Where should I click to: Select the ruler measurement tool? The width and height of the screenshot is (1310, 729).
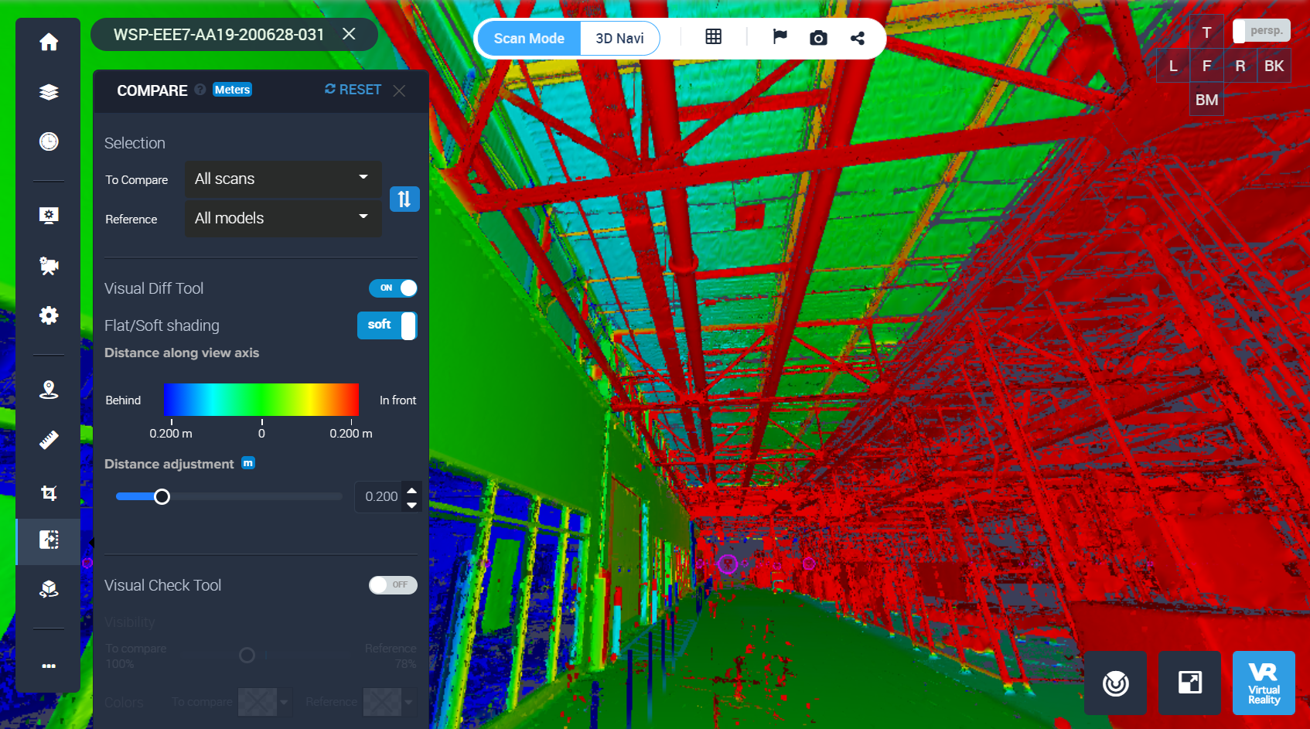49,440
